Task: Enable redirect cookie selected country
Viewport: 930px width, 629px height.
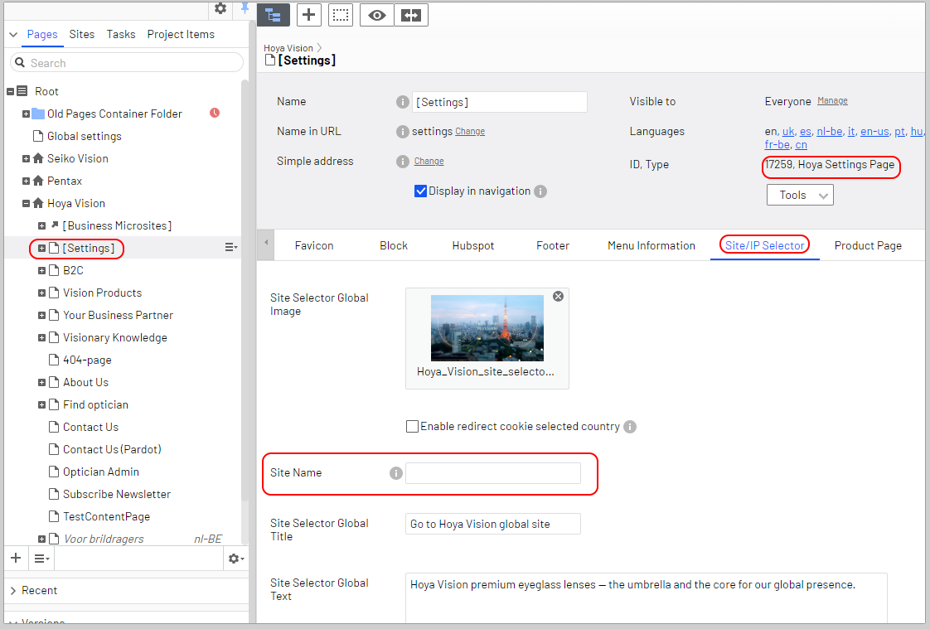Action: 412,427
